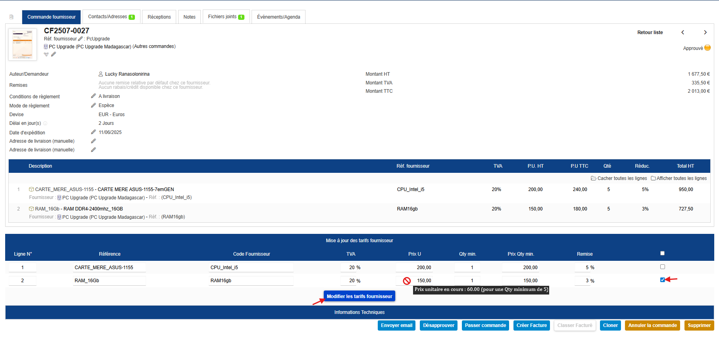Go to previous order with left chevron
This screenshot has height=350, width=719.
click(x=682, y=33)
